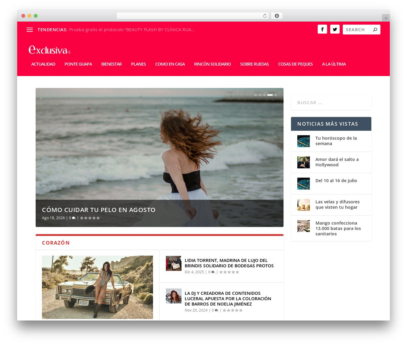Click the Exclusiva logo
Image resolution: width=407 pixels, height=345 pixels.
[49, 50]
